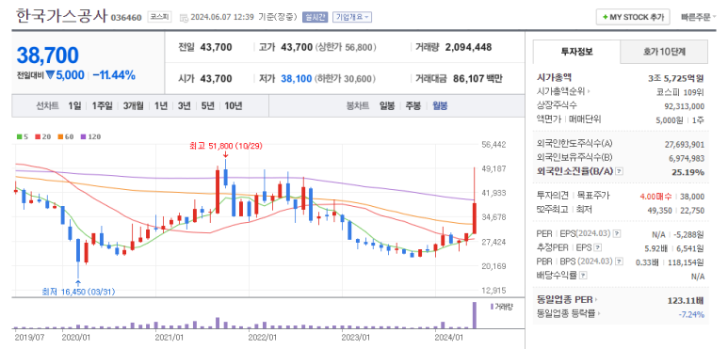Select the 3년 line chart range
728x349 pixels.
coord(184,106)
